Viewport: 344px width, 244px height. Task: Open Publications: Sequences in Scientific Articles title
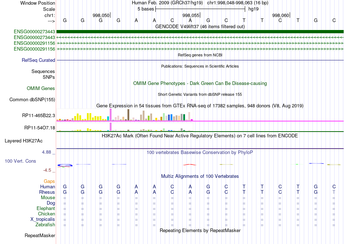(200, 66)
